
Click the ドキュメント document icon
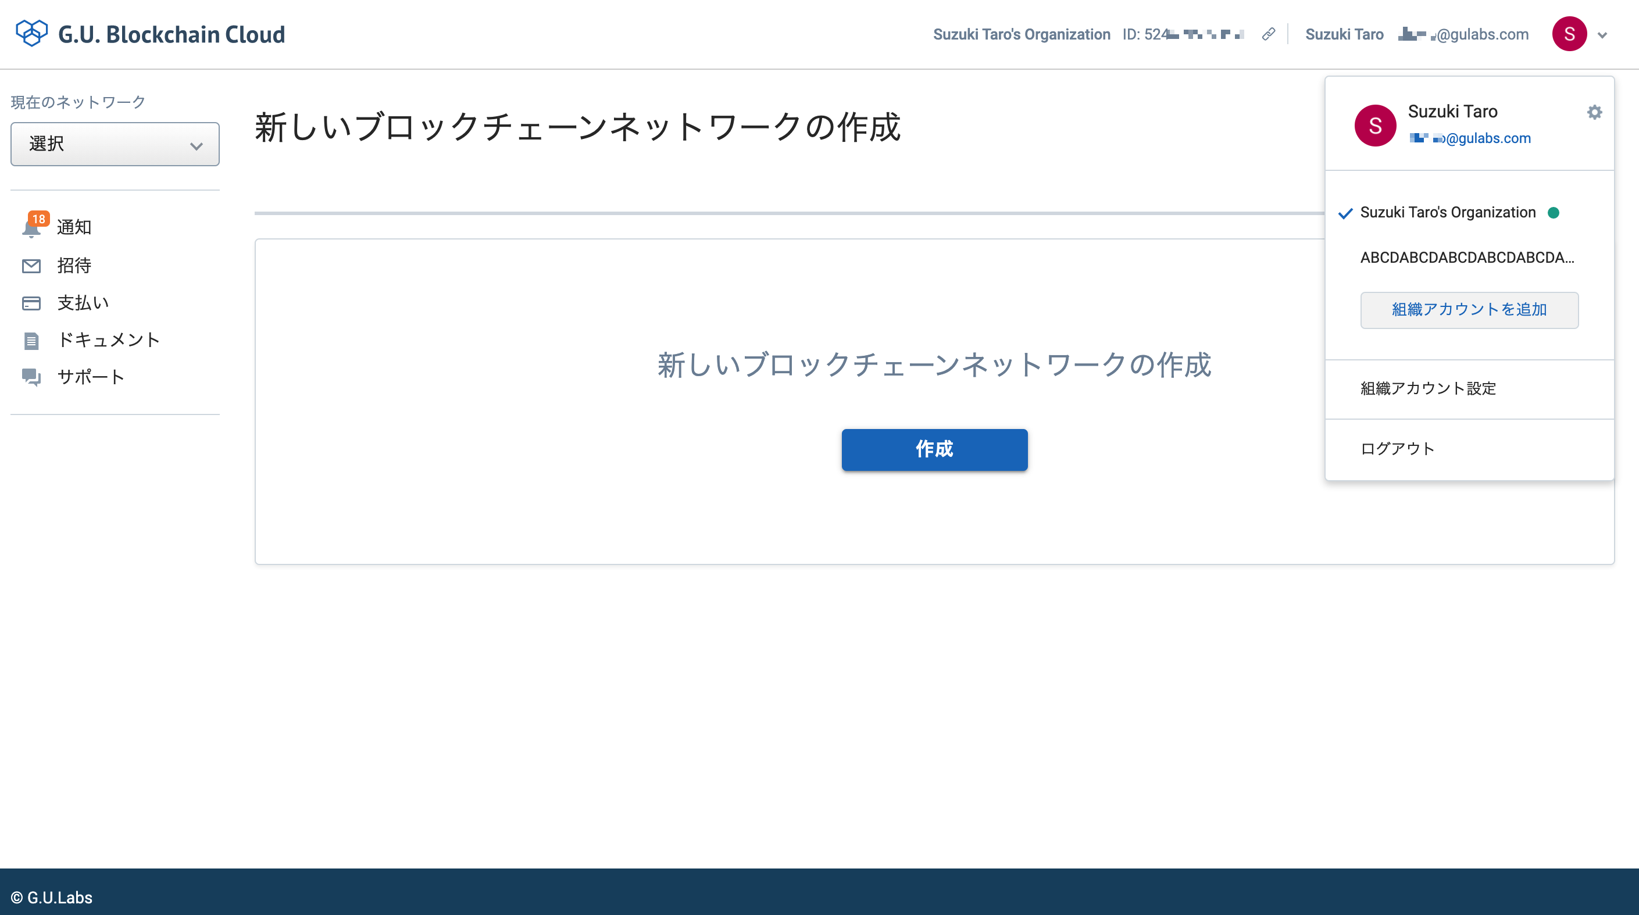tap(31, 341)
